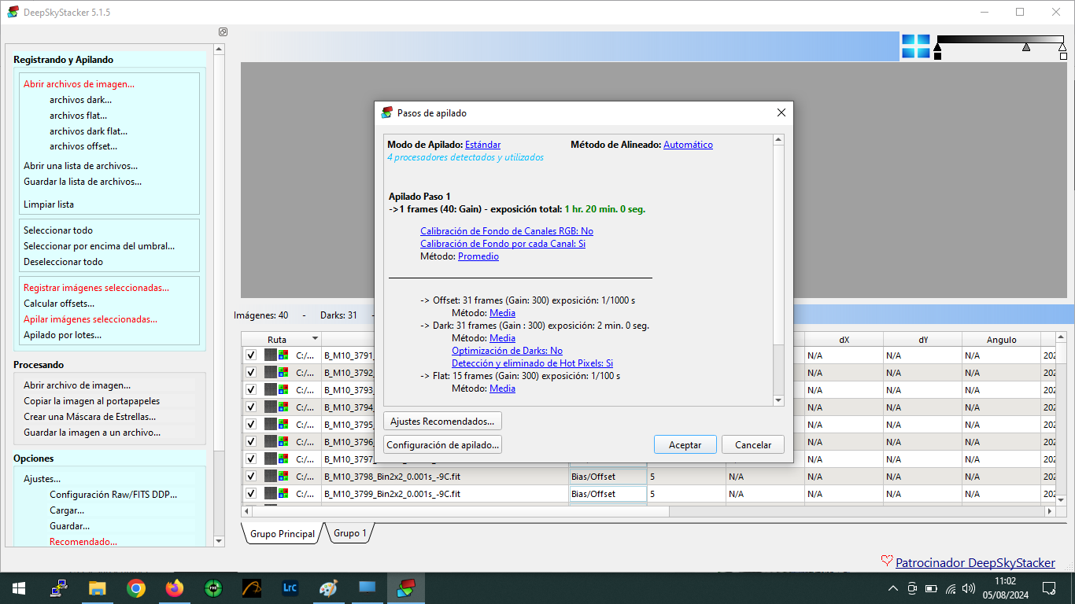The width and height of the screenshot is (1075, 604).
Task: Click the panel float icon above the sidebar
Action: tap(223, 32)
